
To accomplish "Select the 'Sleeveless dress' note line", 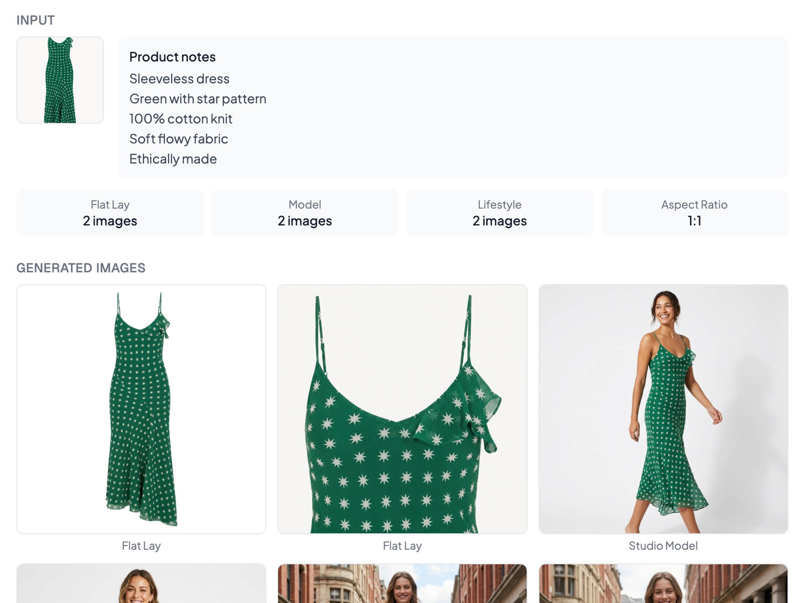I will coord(179,79).
